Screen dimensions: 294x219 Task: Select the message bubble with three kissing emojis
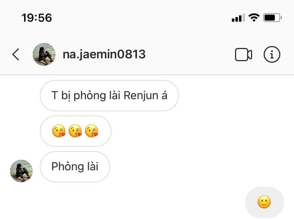pyautogui.click(x=76, y=131)
